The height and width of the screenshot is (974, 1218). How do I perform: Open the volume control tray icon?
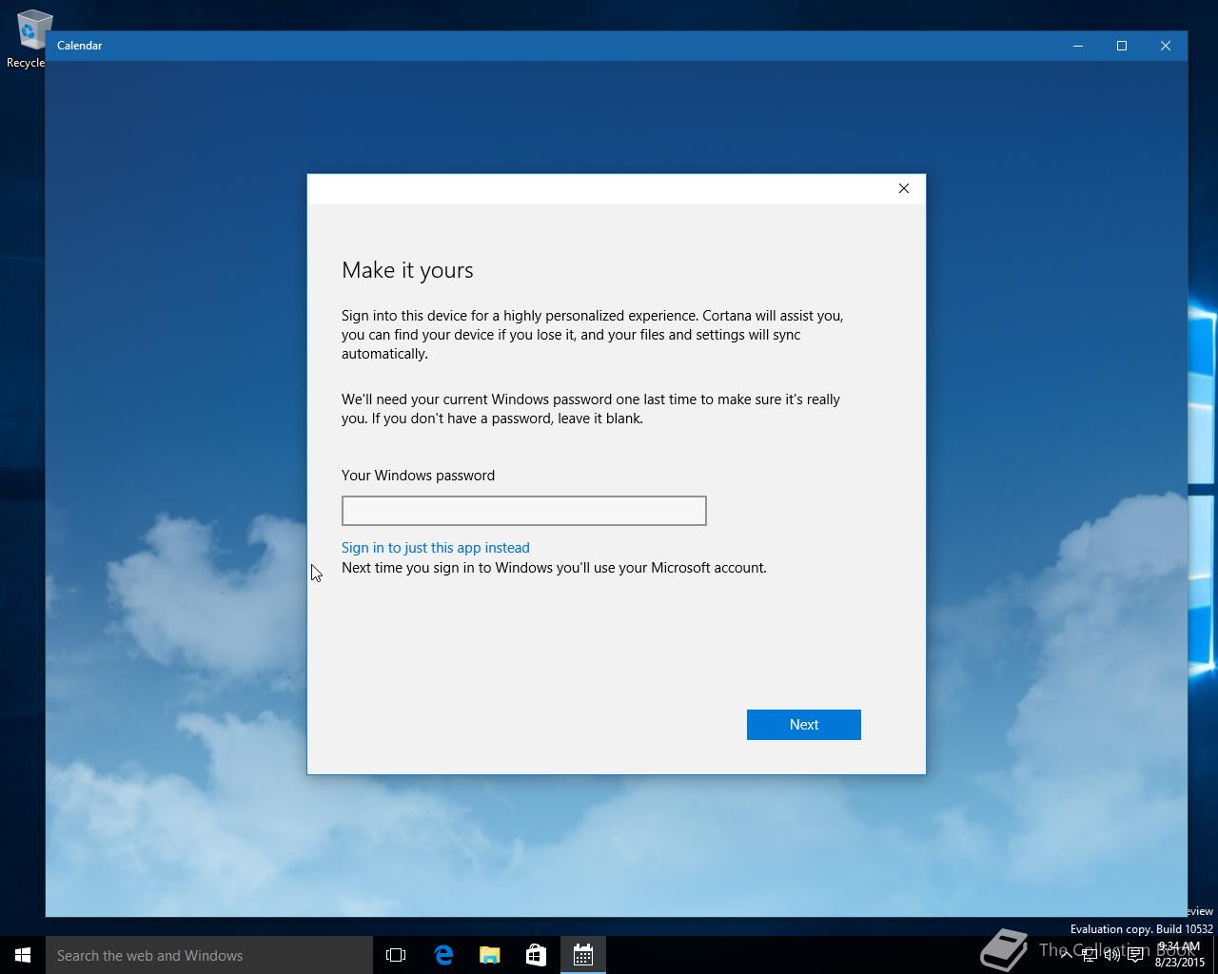[1111, 955]
